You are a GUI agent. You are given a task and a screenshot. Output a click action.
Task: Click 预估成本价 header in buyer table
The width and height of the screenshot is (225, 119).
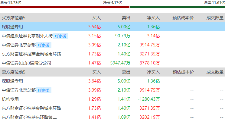click(x=183, y=18)
